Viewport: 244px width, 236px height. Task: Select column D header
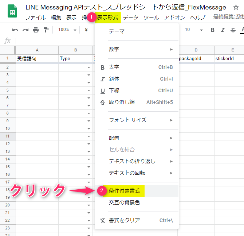(x=196, y=50)
